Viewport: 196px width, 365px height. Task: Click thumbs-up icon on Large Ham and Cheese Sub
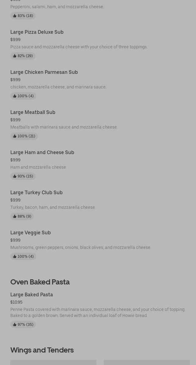click(15, 176)
